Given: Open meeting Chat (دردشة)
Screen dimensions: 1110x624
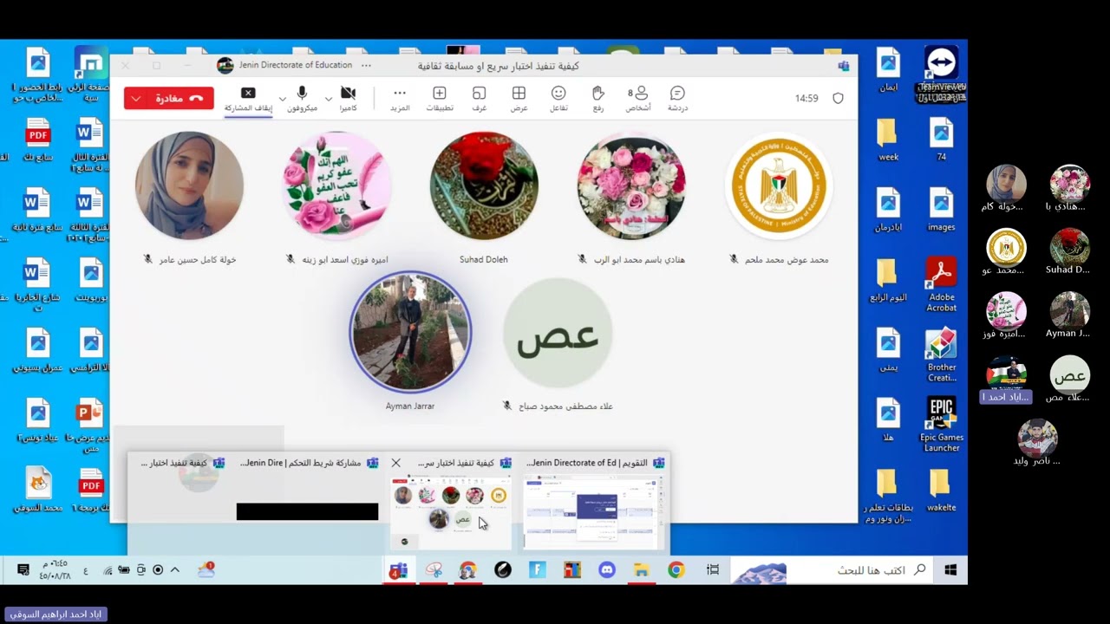Looking at the screenshot, I should (x=677, y=99).
